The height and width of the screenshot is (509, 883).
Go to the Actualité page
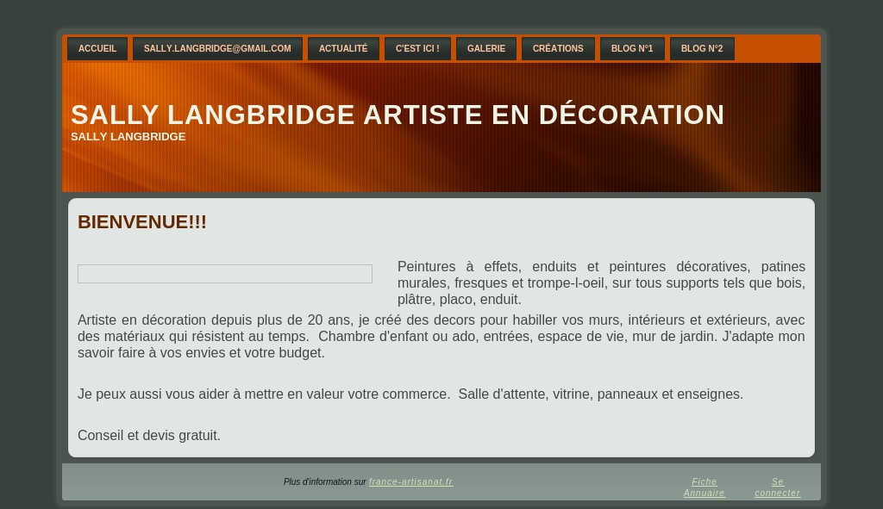pos(343,48)
